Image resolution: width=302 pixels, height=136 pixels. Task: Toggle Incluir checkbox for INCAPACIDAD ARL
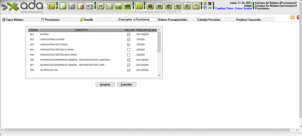point(129,70)
